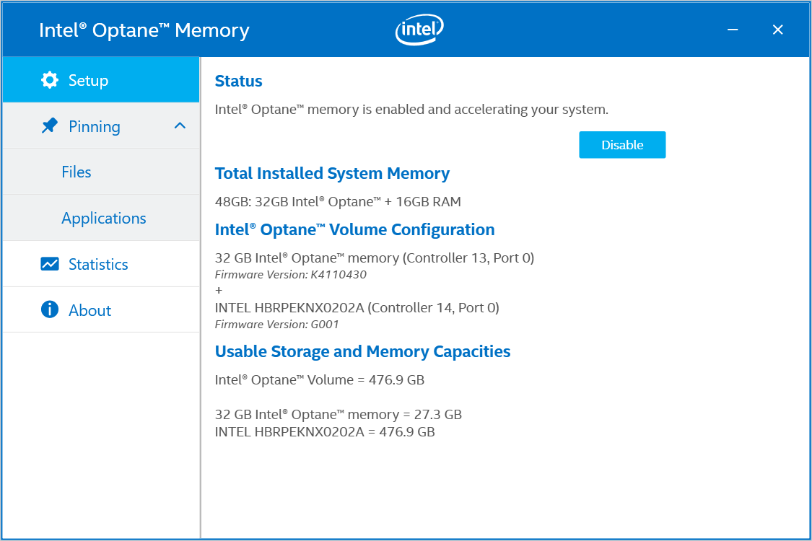Screen dimensions: 812x541
Task: Open the About page
Action: click(x=90, y=310)
